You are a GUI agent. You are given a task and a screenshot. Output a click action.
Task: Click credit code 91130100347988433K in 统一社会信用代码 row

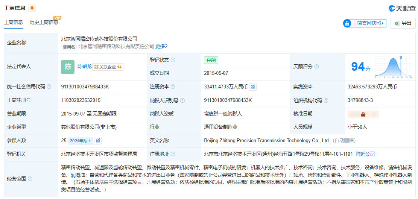[85, 87]
